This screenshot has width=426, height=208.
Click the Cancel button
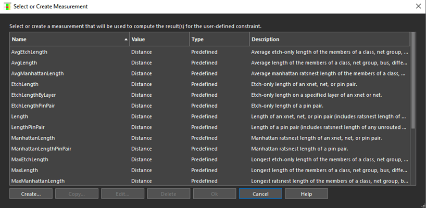point(260,194)
